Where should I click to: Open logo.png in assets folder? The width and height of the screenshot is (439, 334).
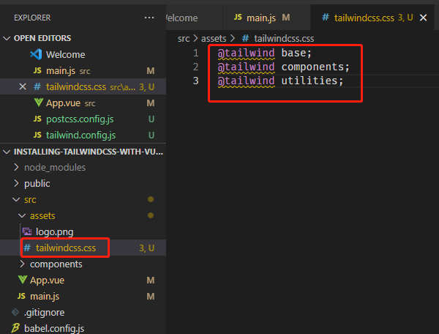coord(83,231)
